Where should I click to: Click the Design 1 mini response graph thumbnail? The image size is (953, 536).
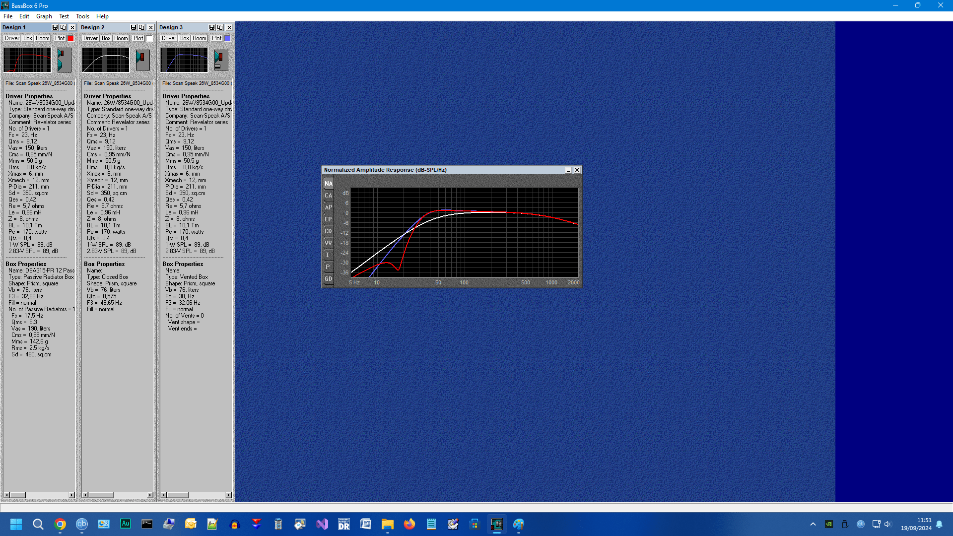(x=27, y=60)
